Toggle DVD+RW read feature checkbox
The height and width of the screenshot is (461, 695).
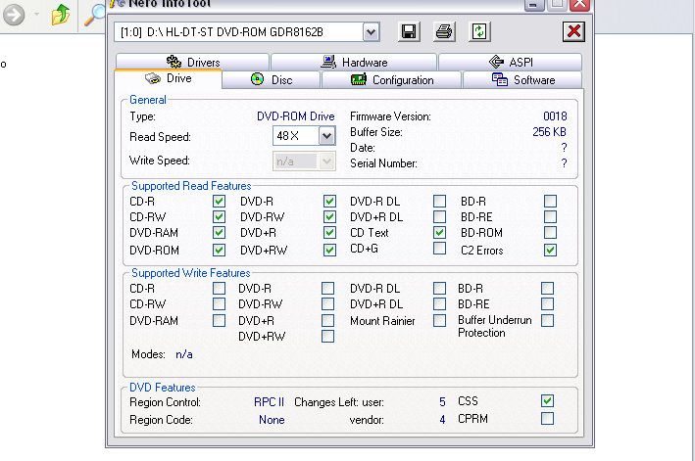pos(329,250)
